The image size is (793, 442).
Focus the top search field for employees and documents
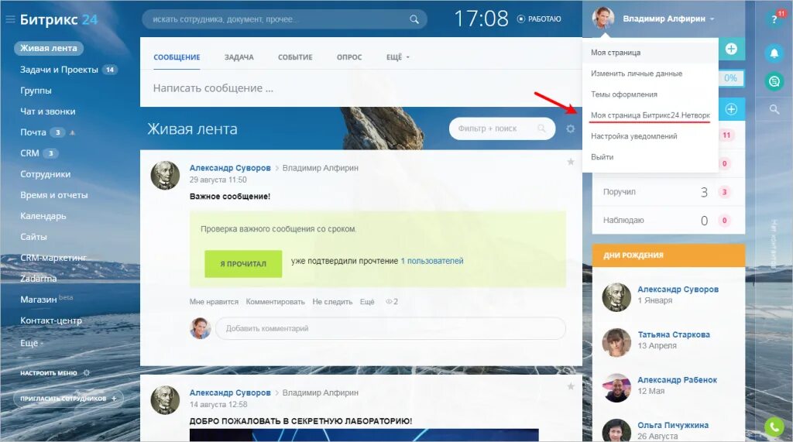[x=285, y=19]
